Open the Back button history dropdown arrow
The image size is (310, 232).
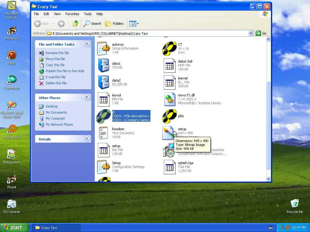[53, 24]
